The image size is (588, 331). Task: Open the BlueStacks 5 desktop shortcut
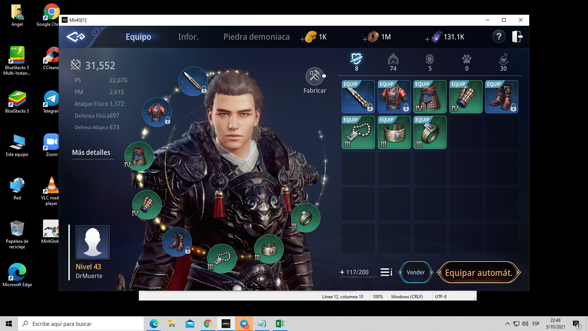(17, 102)
